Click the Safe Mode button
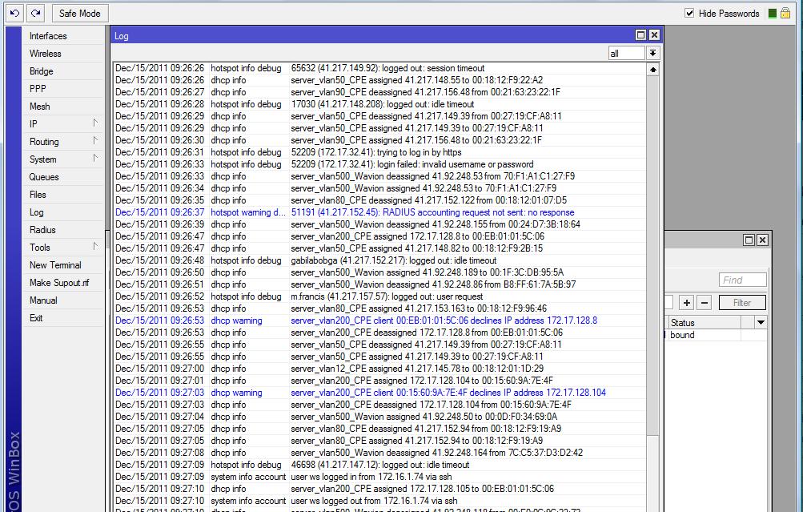Viewport: 803px width, 512px height. pyautogui.click(x=79, y=13)
